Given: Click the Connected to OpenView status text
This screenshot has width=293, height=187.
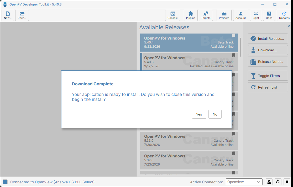Looking at the screenshot, I should tap(52, 182).
